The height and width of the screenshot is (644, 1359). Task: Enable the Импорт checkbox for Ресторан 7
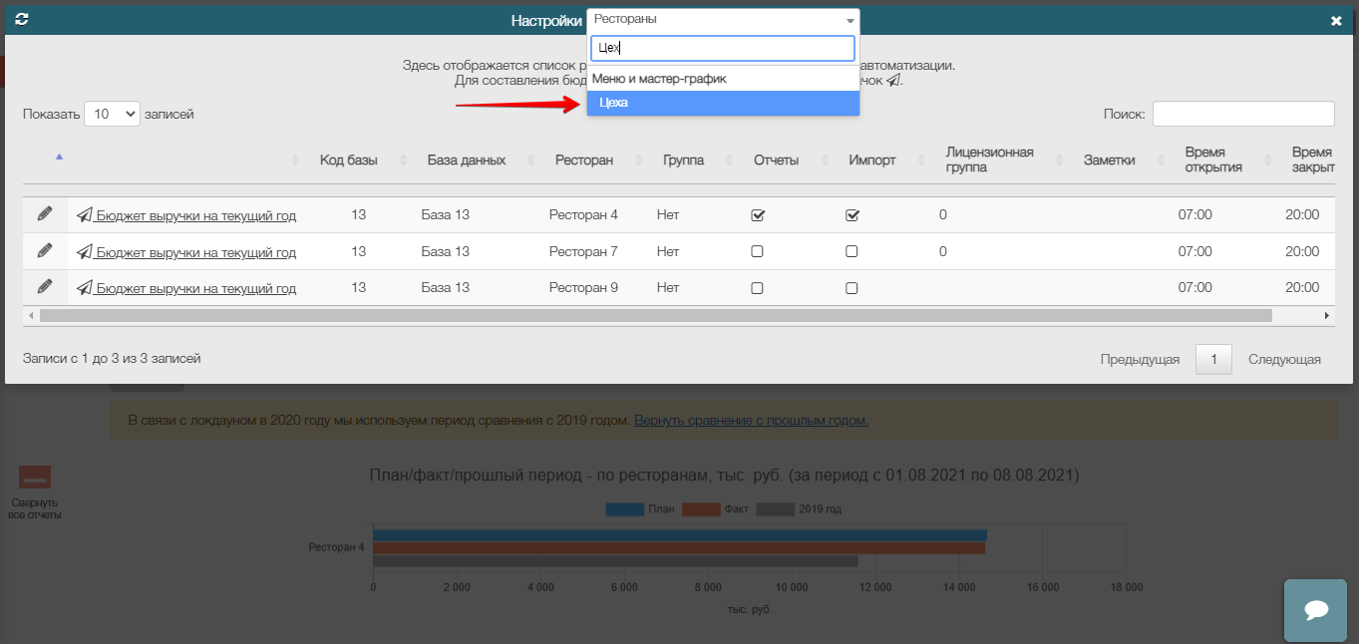coord(851,252)
